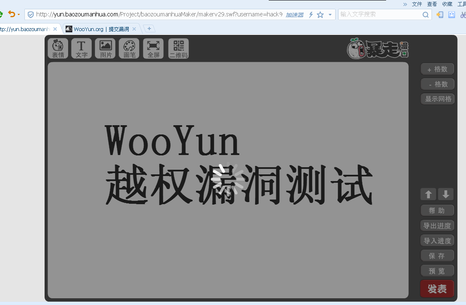Bookmark page with star icon
Screen dimensions: 466x305
[x=320, y=15]
